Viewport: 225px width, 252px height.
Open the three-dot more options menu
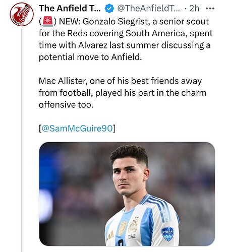pyautogui.click(x=210, y=8)
